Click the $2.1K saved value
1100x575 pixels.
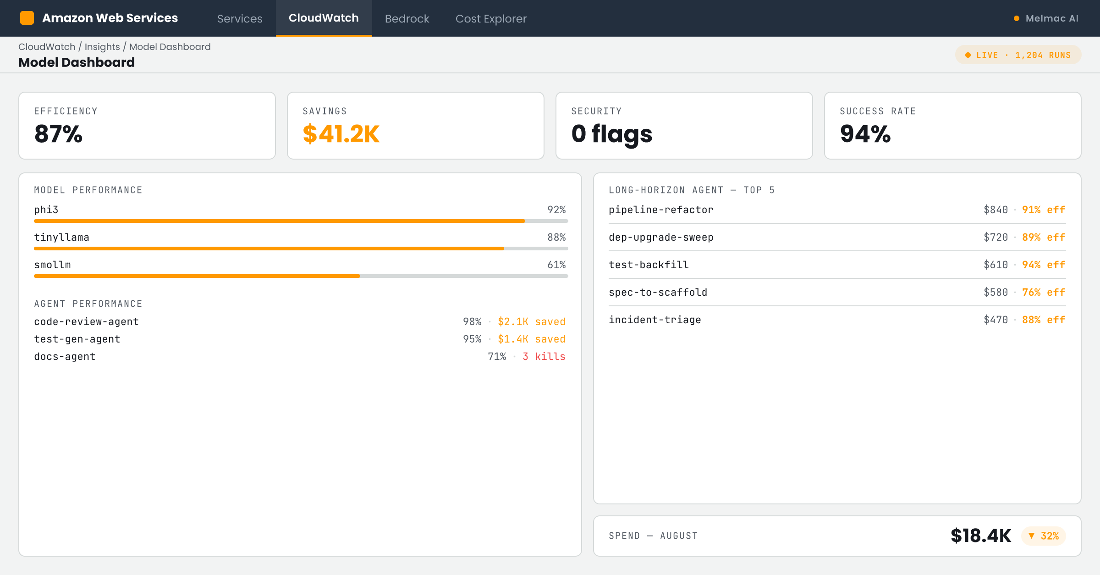pyautogui.click(x=532, y=322)
